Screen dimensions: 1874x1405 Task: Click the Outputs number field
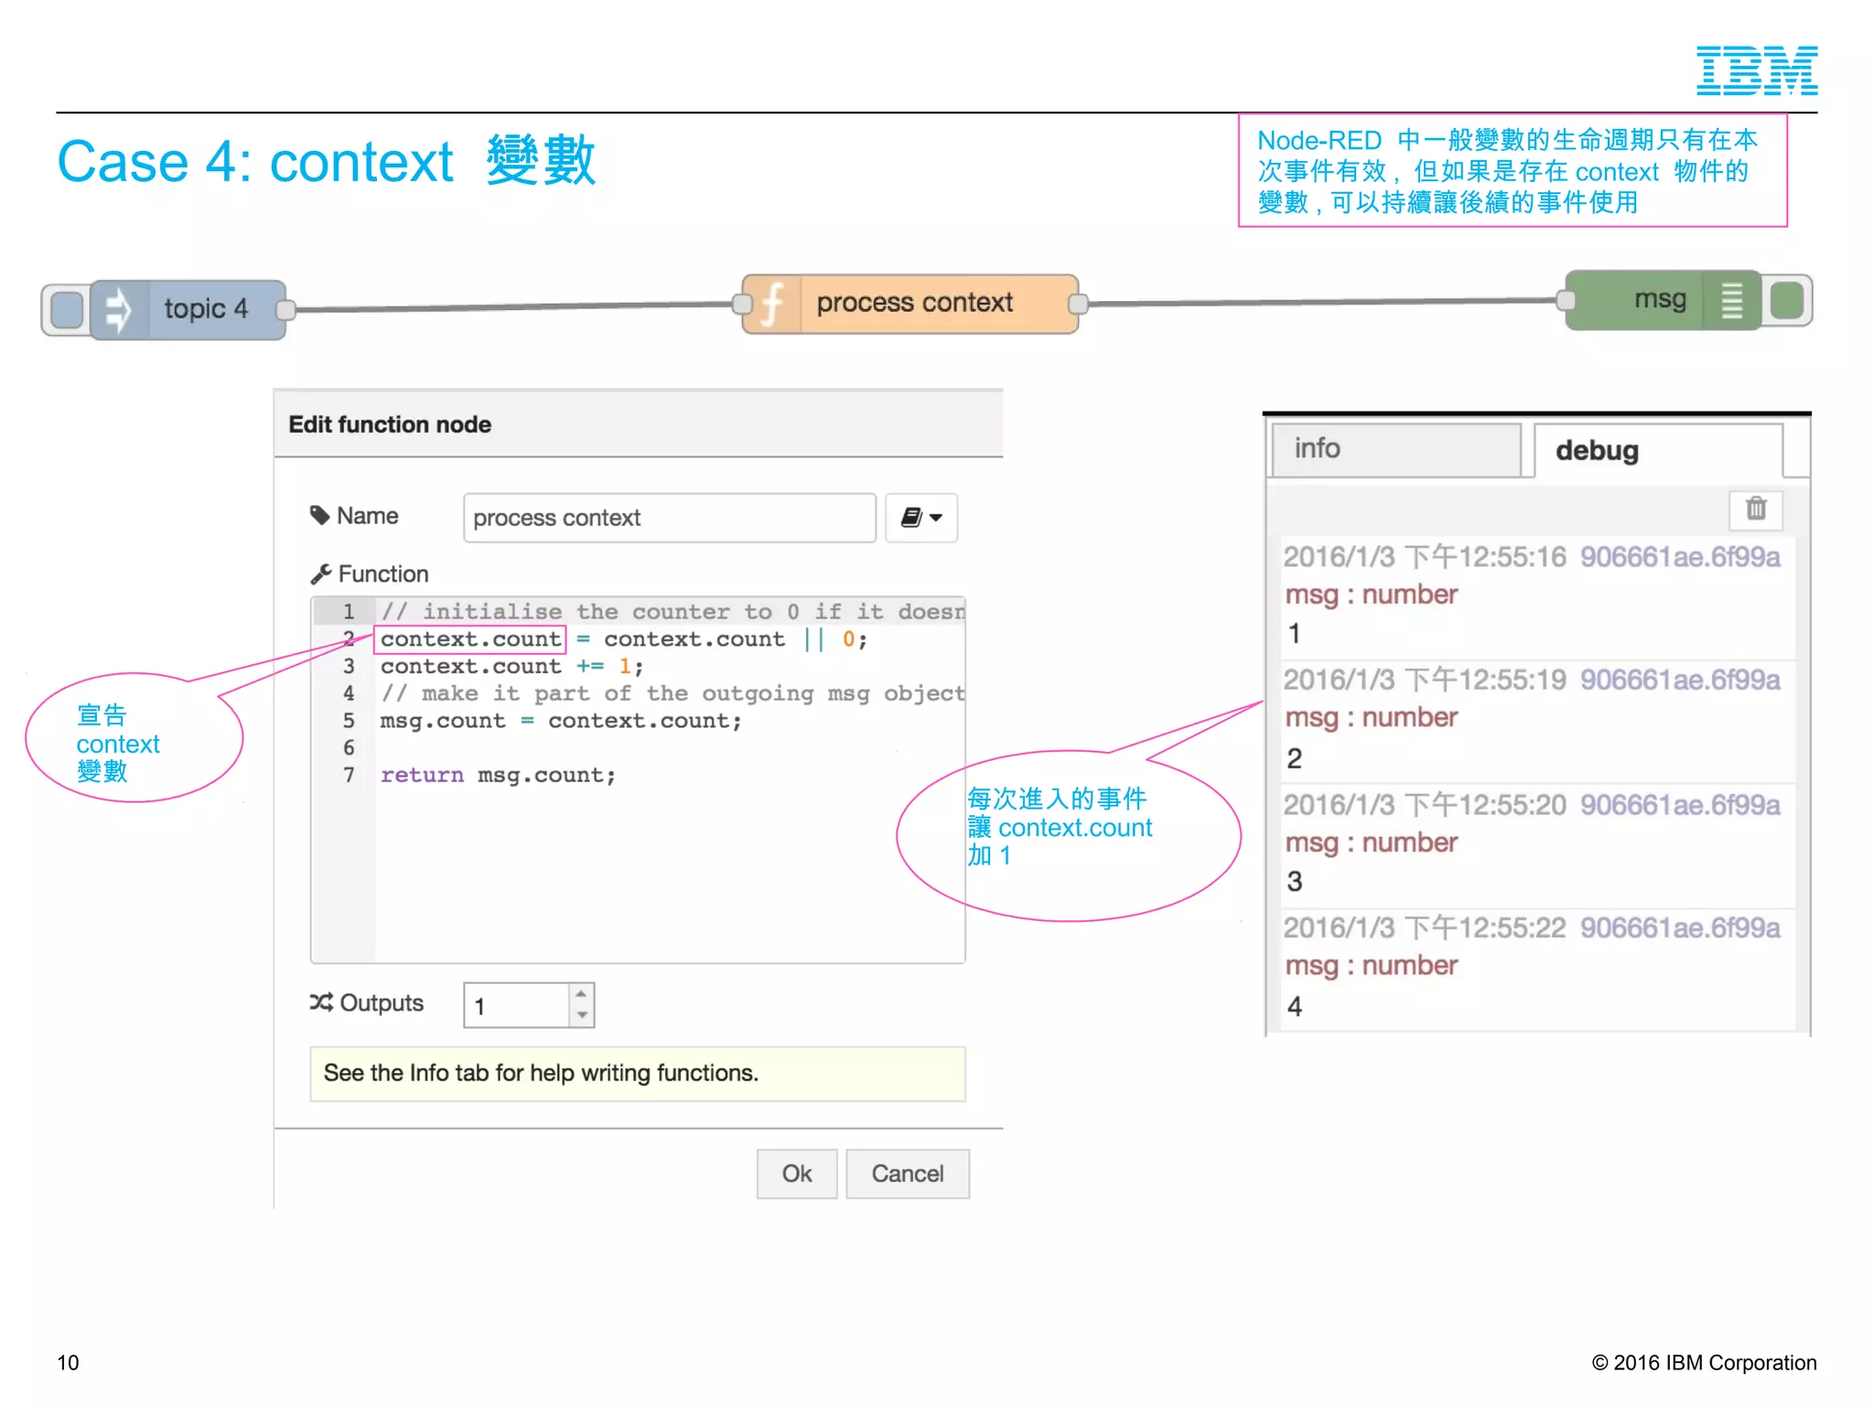(x=517, y=1005)
